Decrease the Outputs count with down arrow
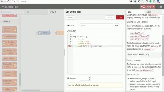The image size is (164, 92). click(x=90, y=79)
